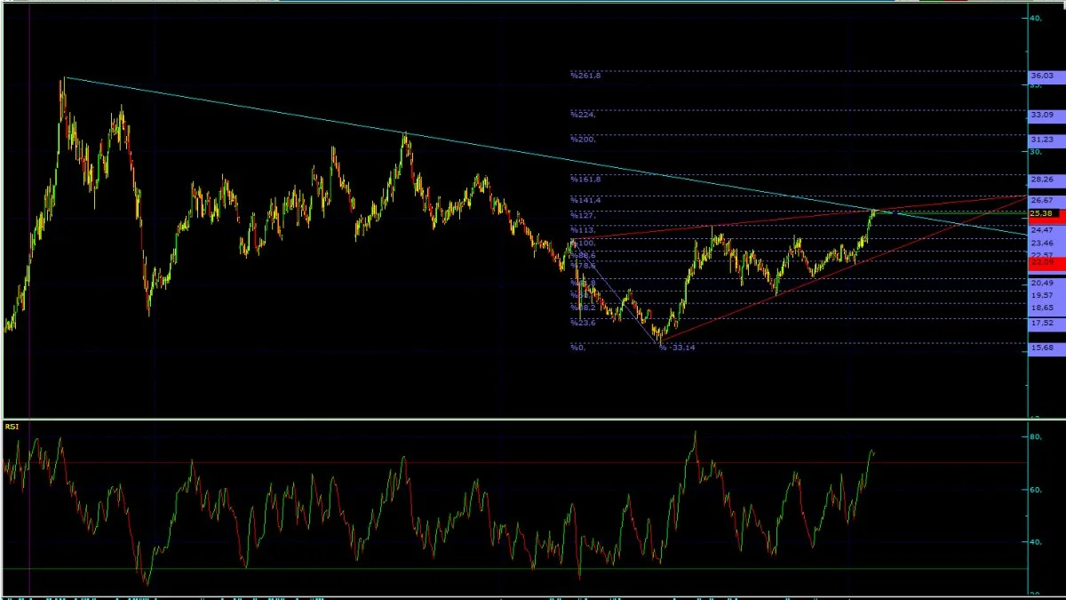The height and width of the screenshot is (600, 1066).
Task: Click the %0, Fibonacci base label
Action: 577,348
